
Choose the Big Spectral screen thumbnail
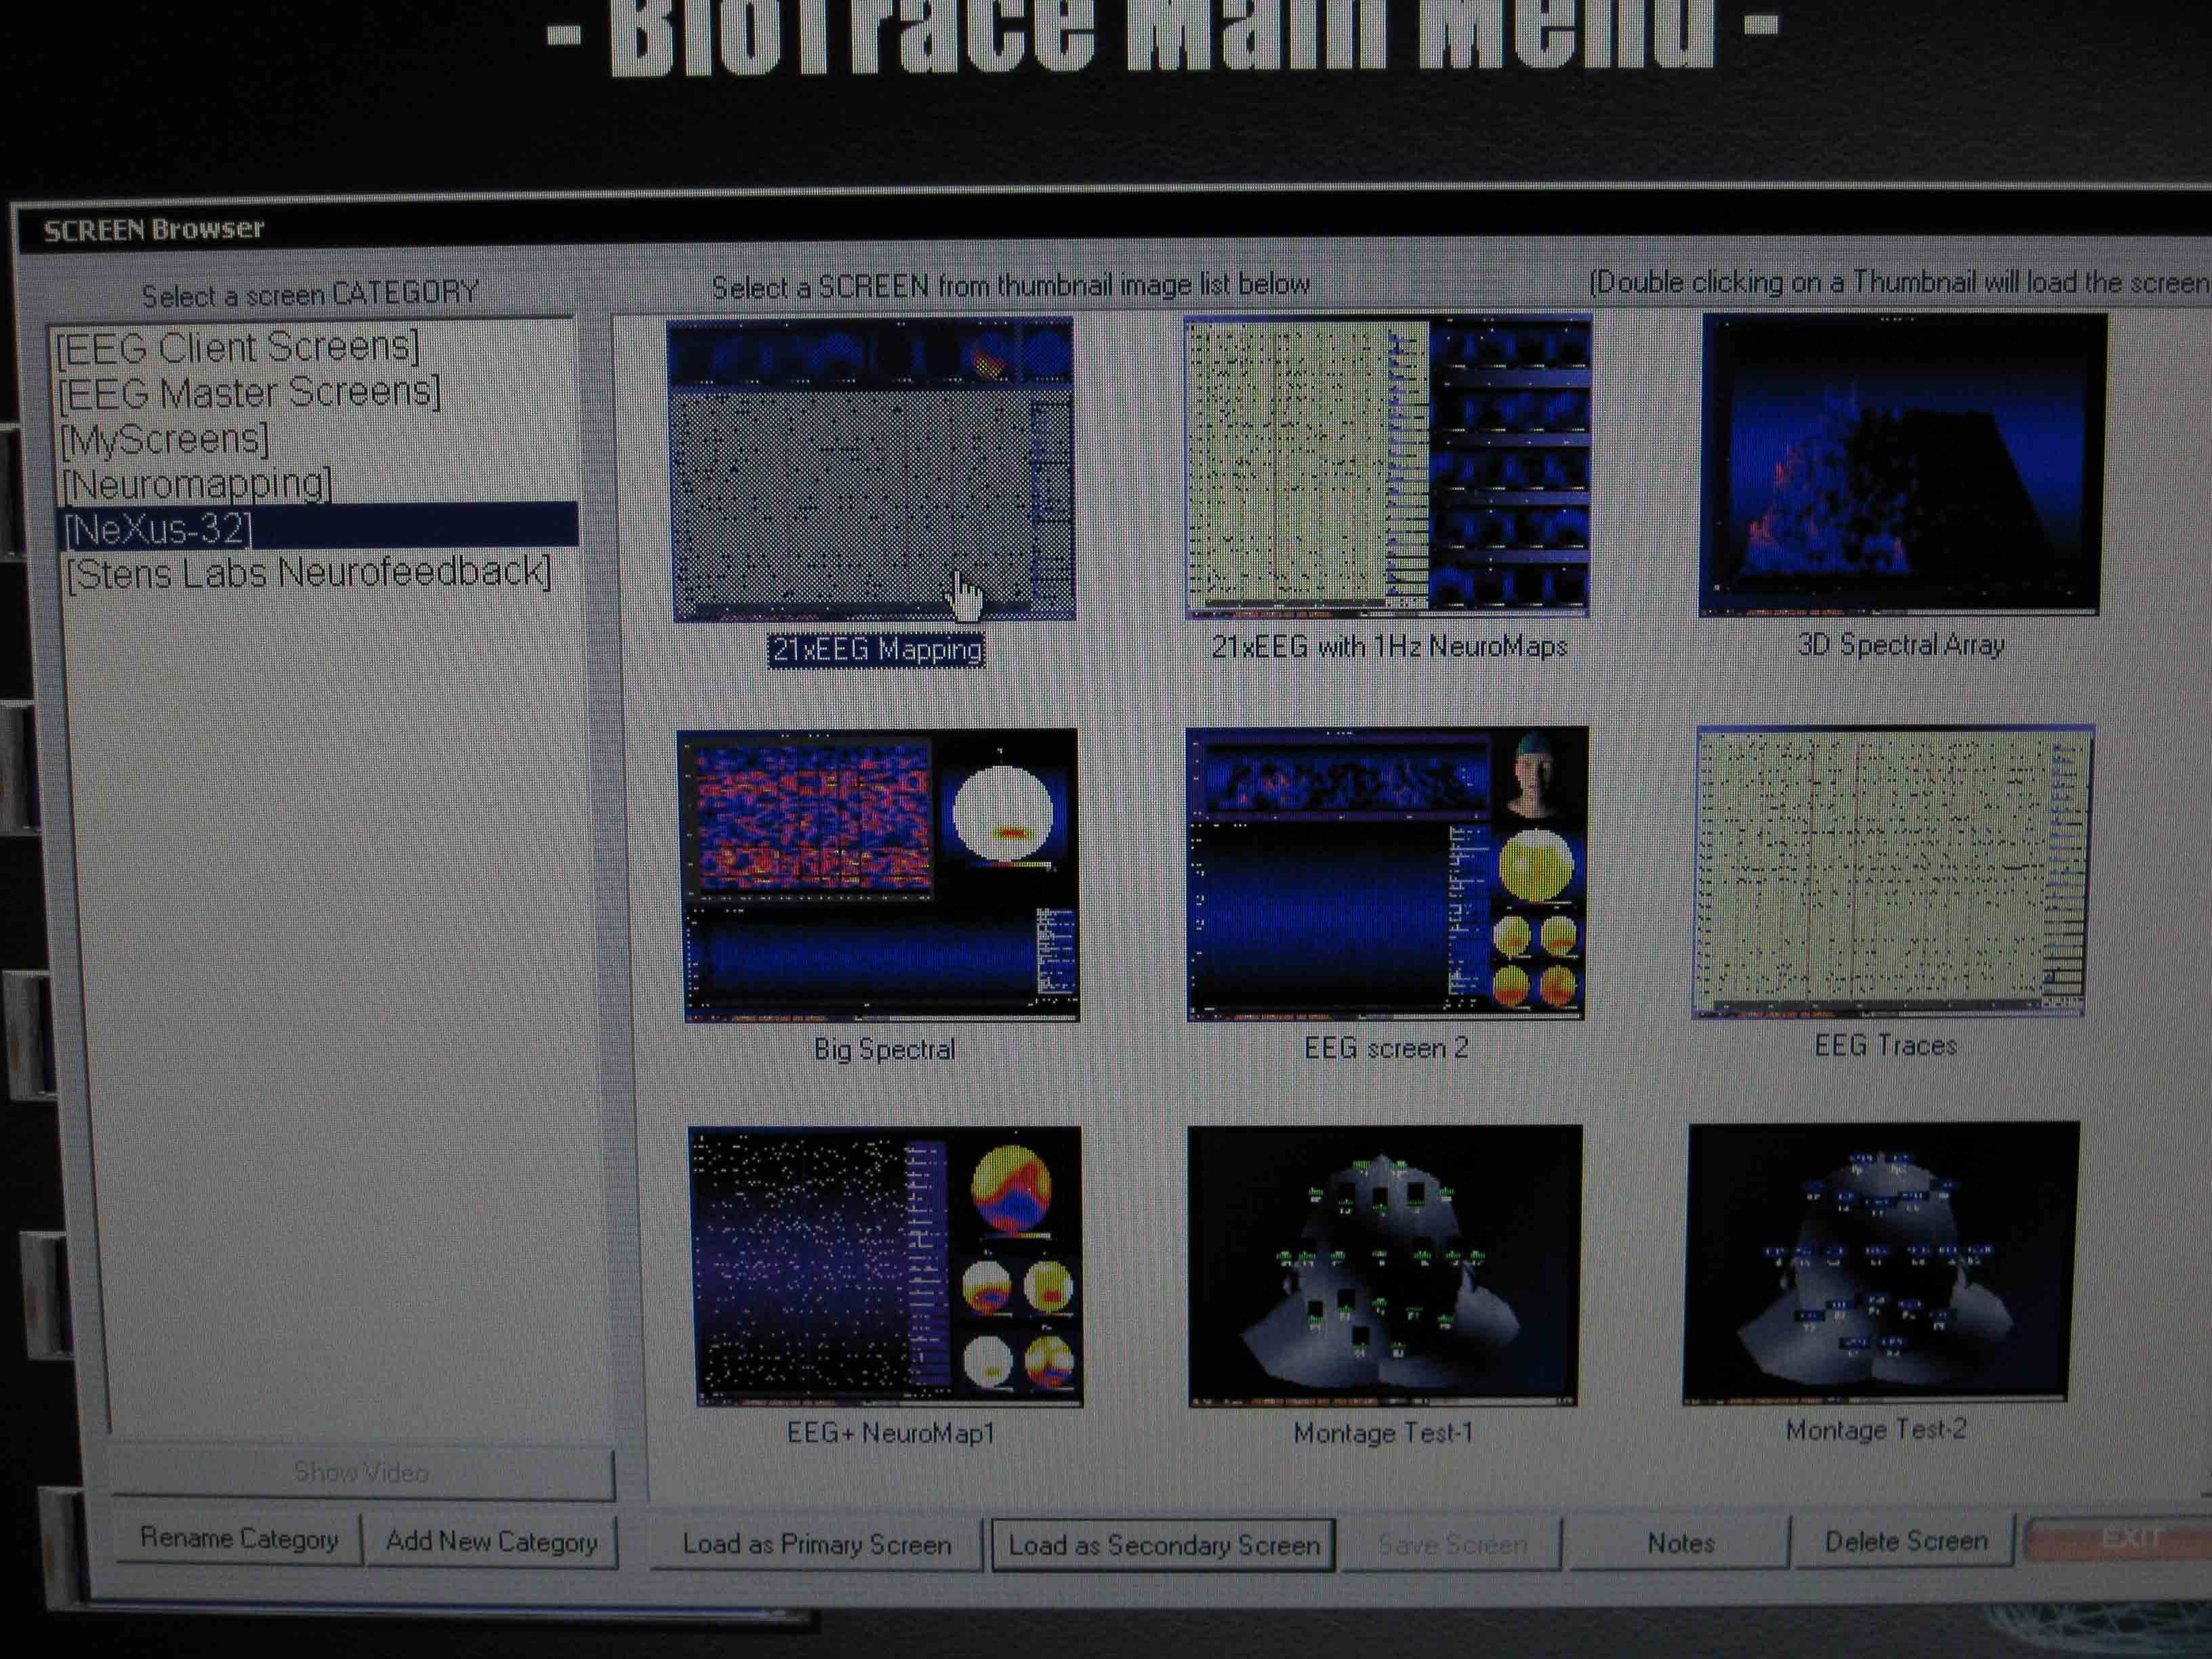[x=878, y=876]
